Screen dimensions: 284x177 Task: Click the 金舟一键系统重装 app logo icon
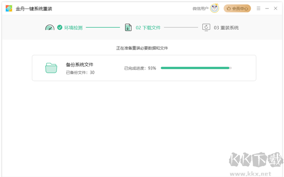(9, 9)
